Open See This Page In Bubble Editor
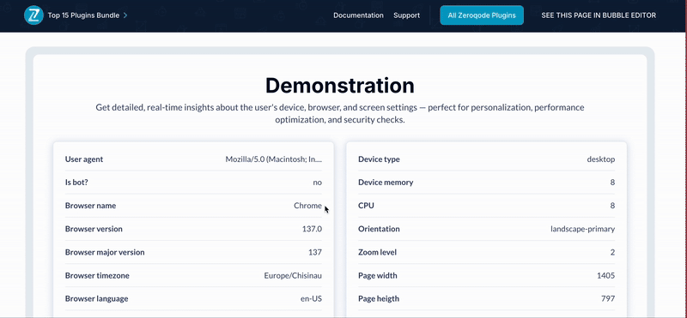 click(x=599, y=15)
